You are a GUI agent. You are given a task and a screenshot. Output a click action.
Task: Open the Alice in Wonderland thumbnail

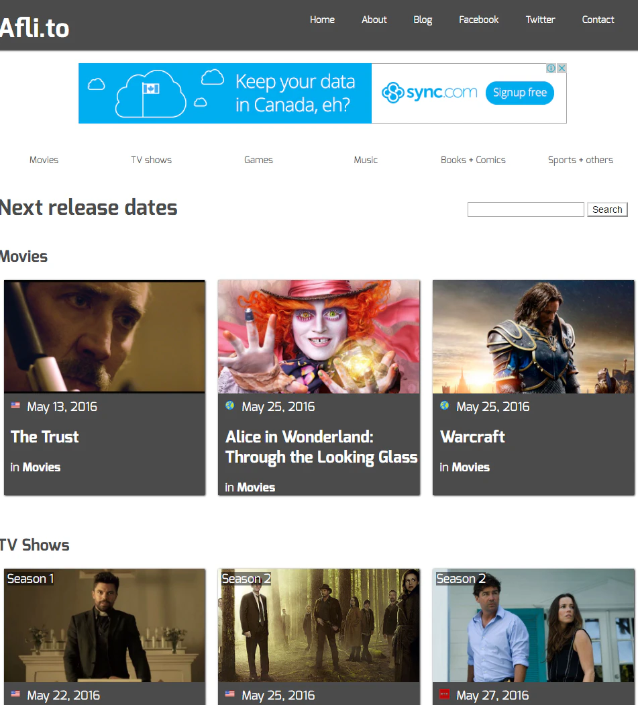point(319,337)
